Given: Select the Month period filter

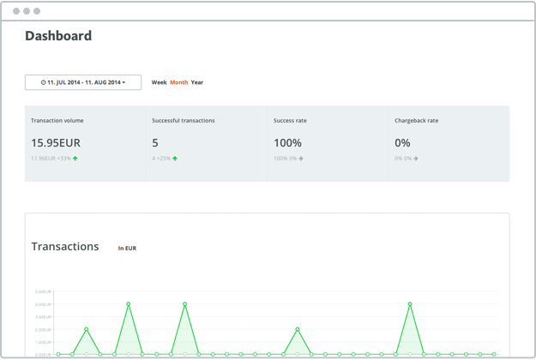Looking at the screenshot, I should tap(178, 83).
